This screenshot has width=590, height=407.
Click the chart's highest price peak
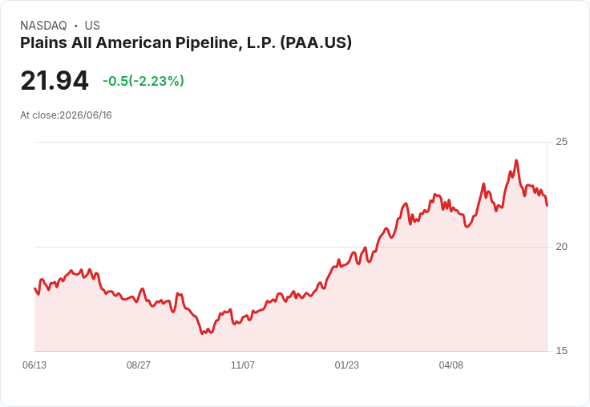click(x=516, y=160)
